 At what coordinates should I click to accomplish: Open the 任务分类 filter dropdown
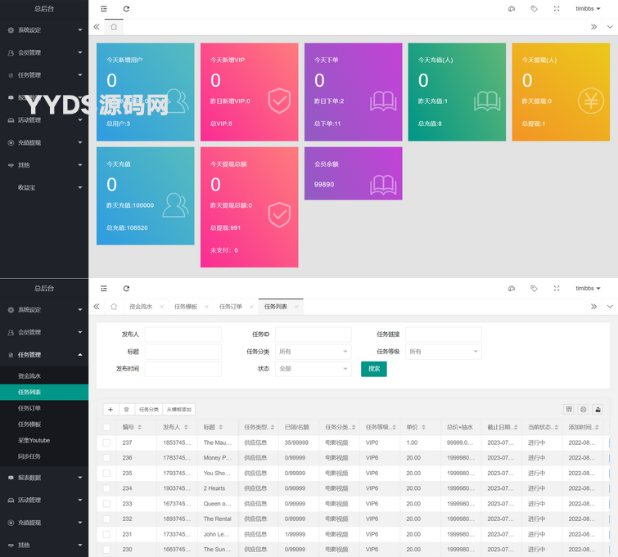[313, 352]
